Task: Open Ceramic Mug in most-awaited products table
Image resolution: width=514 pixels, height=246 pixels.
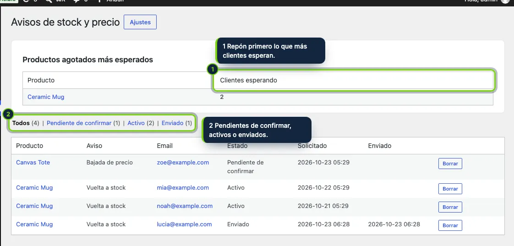Action: coord(46,97)
